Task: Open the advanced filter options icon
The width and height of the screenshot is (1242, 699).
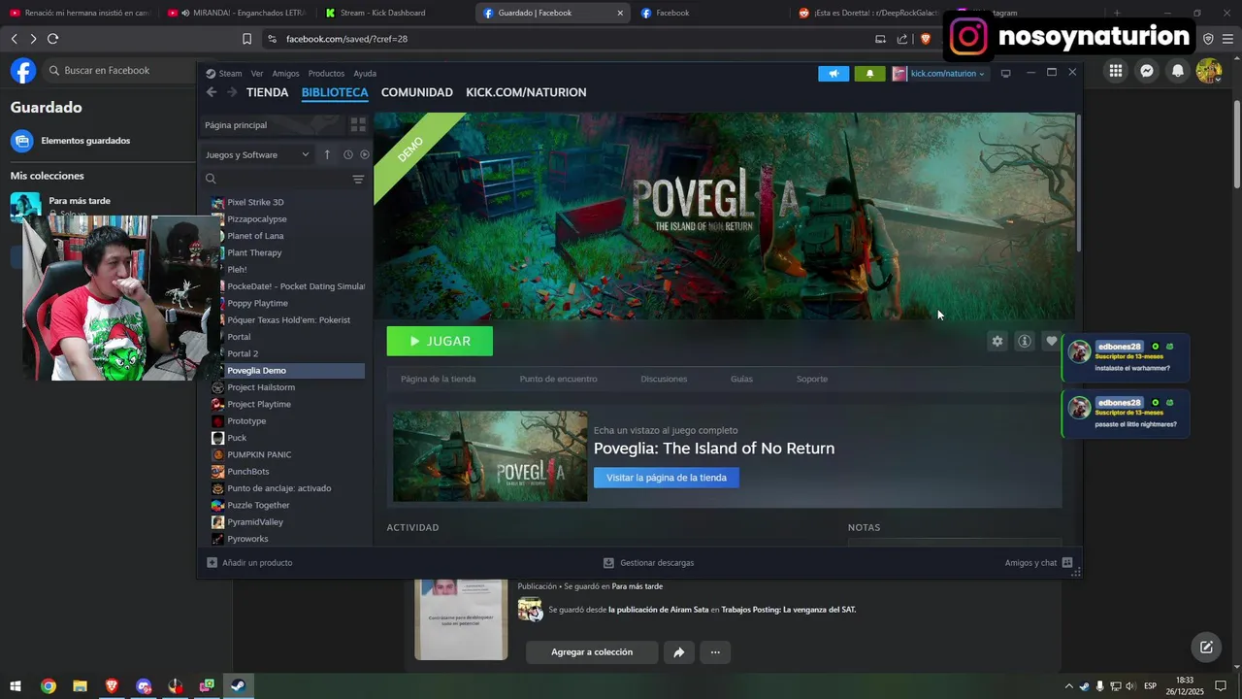Action: [x=358, y=179]
